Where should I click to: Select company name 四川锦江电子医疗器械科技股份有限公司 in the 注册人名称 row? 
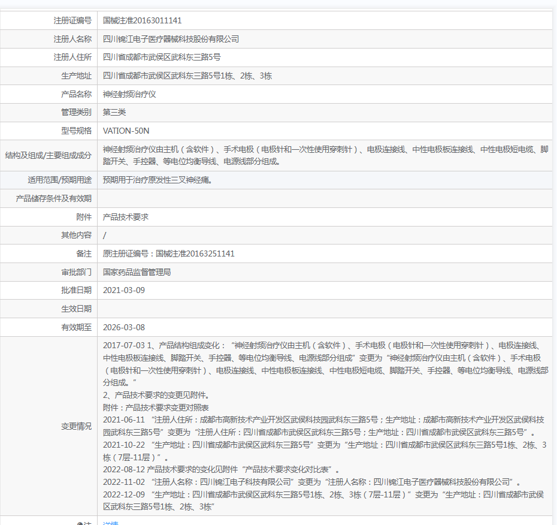(171, 39)
